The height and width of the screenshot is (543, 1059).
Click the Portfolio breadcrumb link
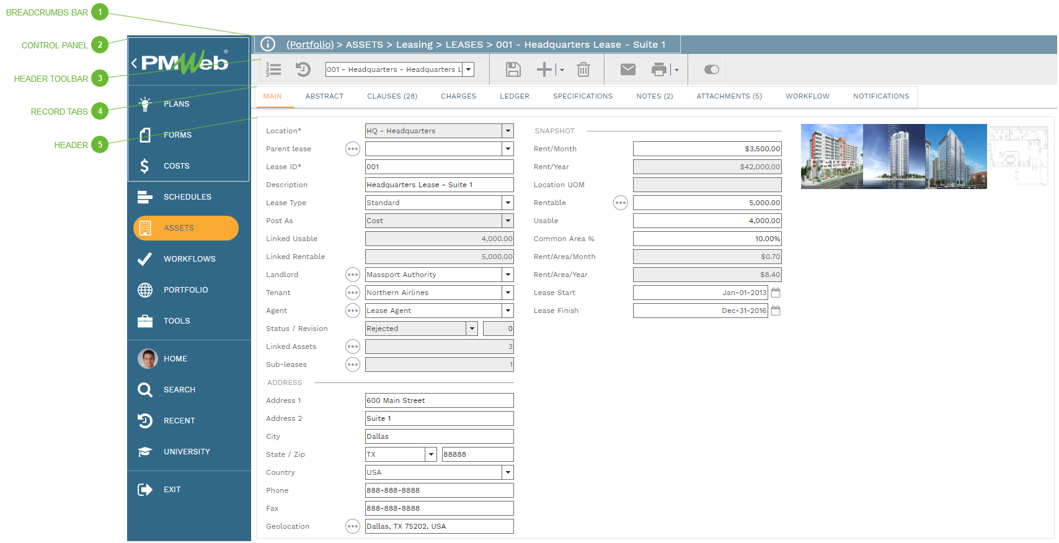[x=310, y=45]
